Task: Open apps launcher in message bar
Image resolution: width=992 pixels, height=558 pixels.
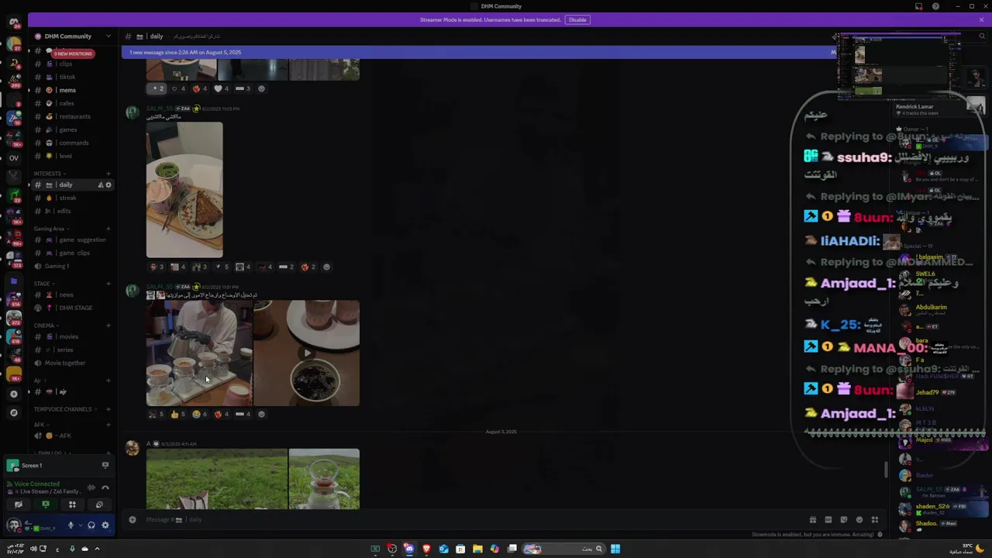Action: [875, 519]
